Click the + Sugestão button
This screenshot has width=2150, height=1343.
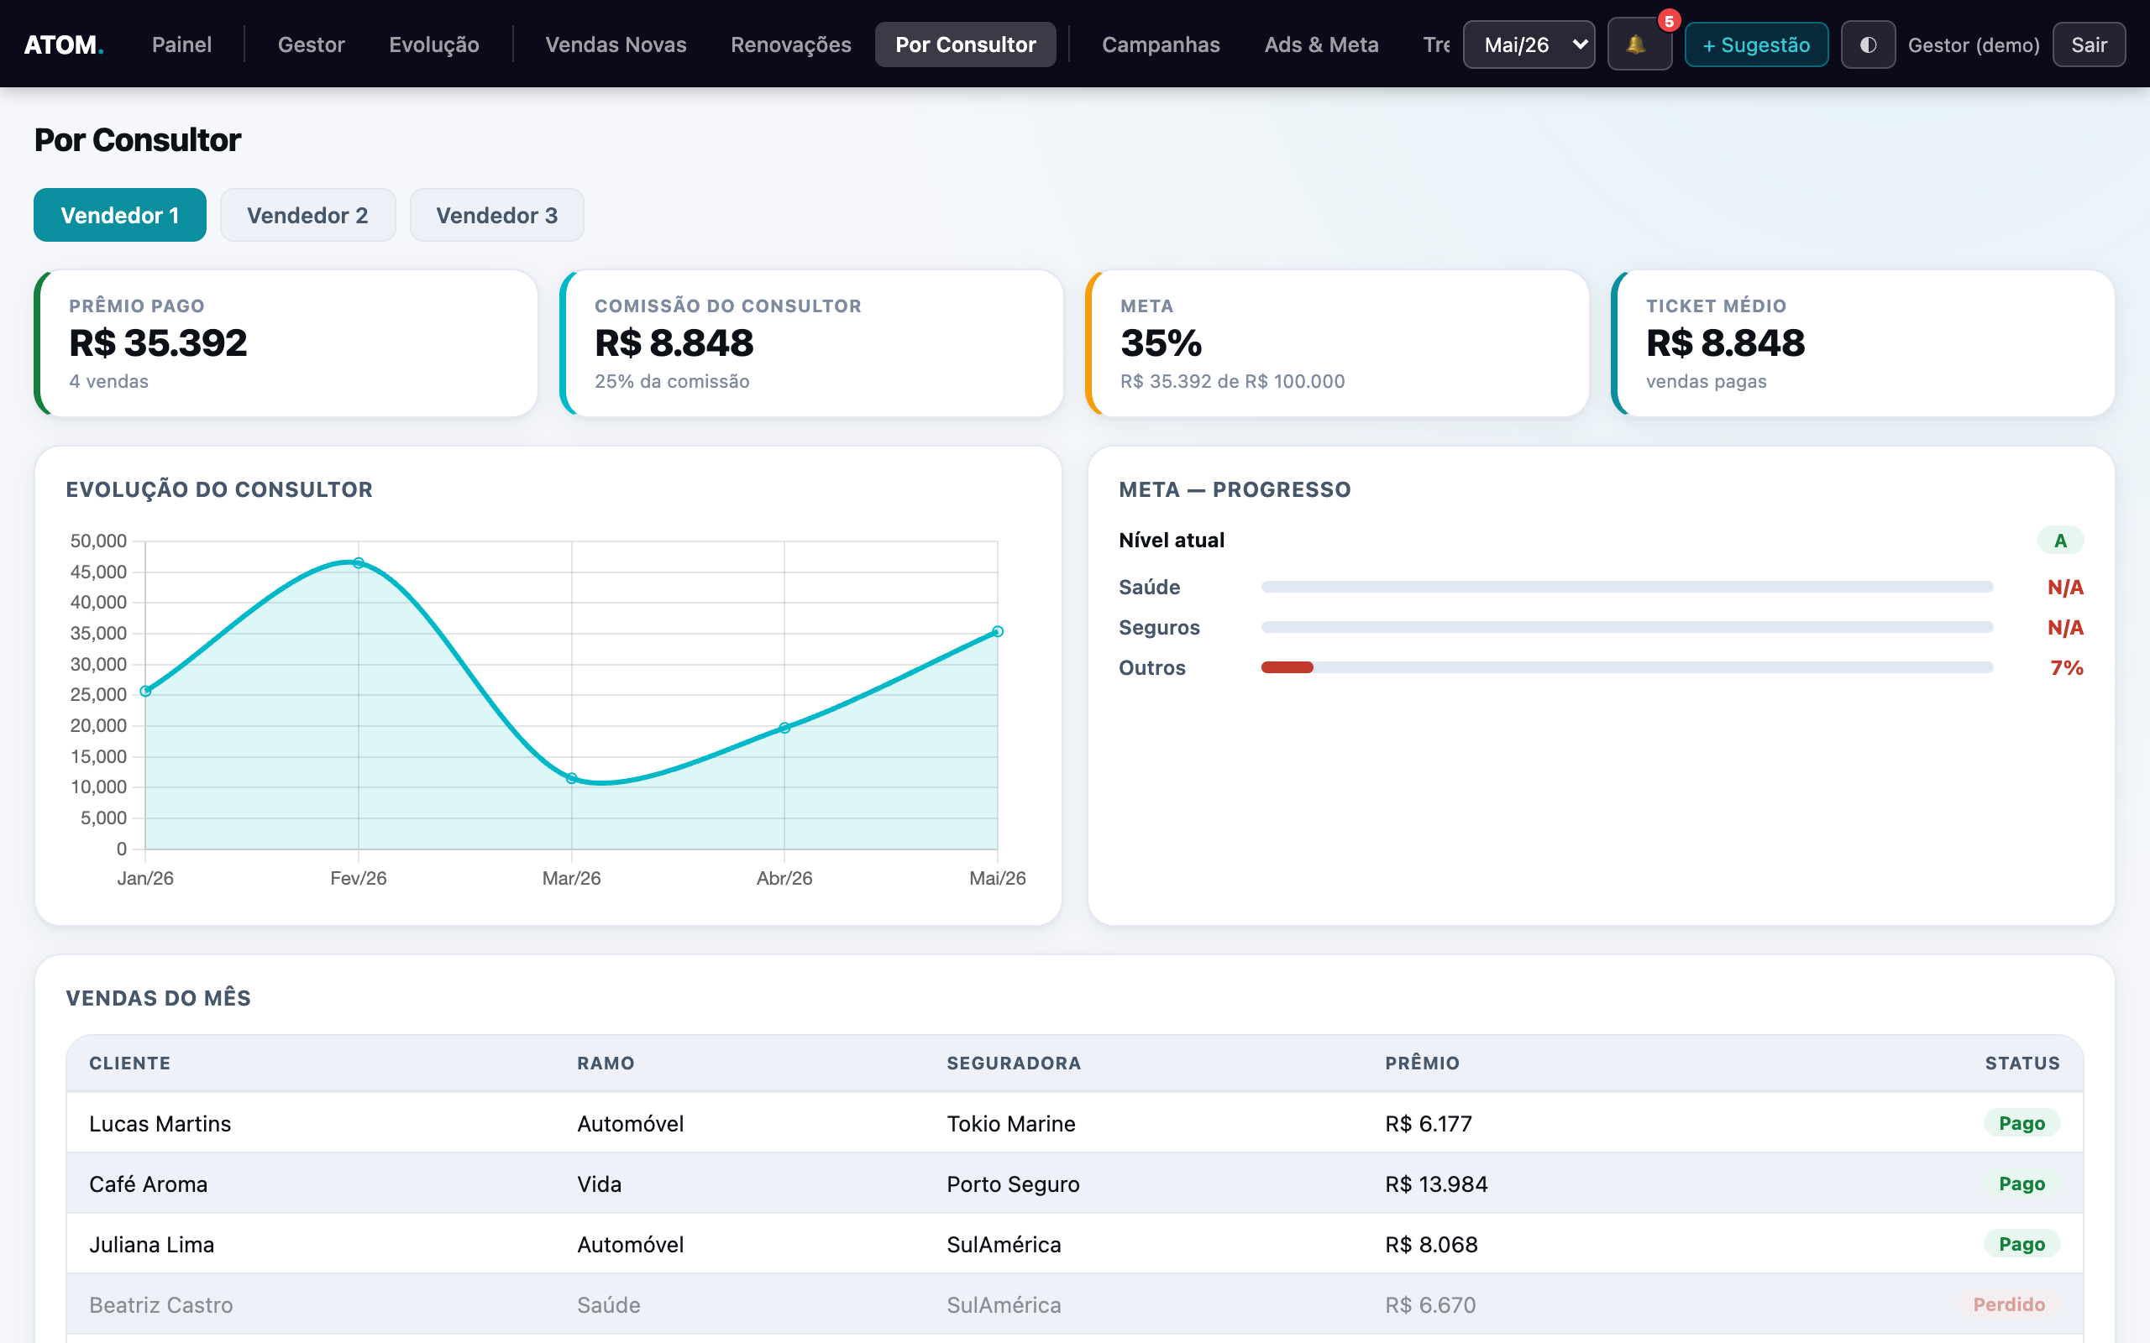[1755, 44]
